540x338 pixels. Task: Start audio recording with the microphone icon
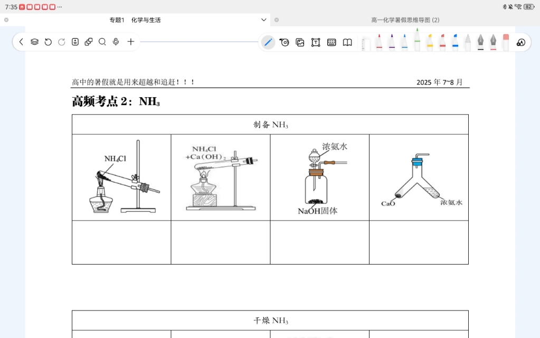click(116, 42)
